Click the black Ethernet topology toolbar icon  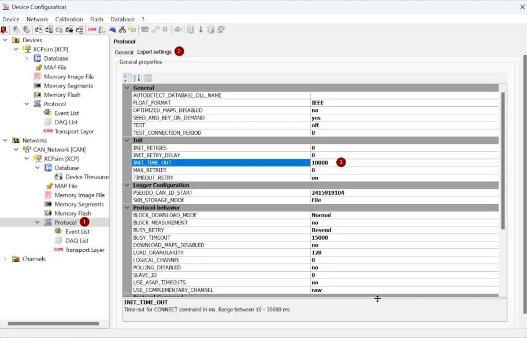tap(123, 29)
